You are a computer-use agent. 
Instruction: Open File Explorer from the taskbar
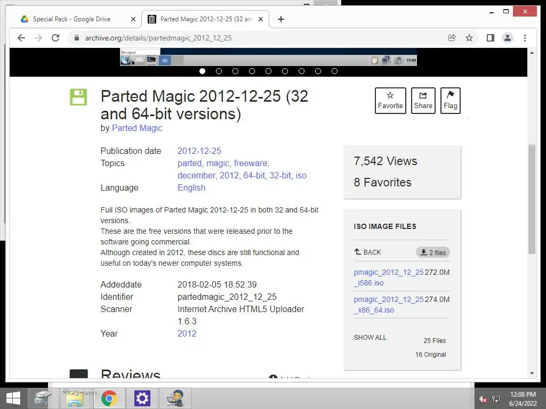[75, 398]
